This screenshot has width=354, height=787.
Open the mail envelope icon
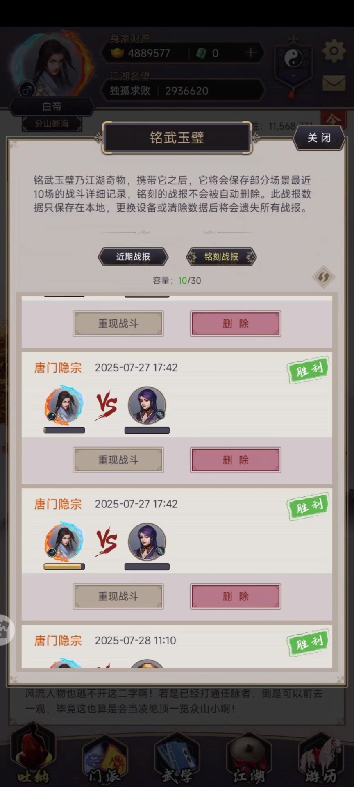click(x=334, y=84)
